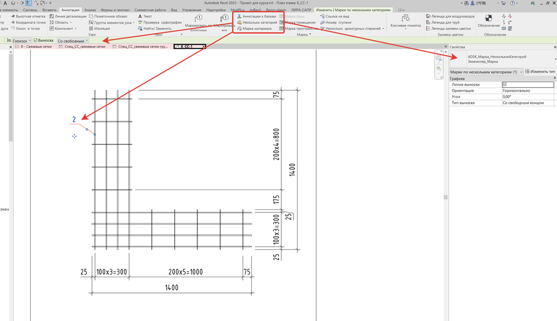Select Аннотации к балкам

click(256, 16)
